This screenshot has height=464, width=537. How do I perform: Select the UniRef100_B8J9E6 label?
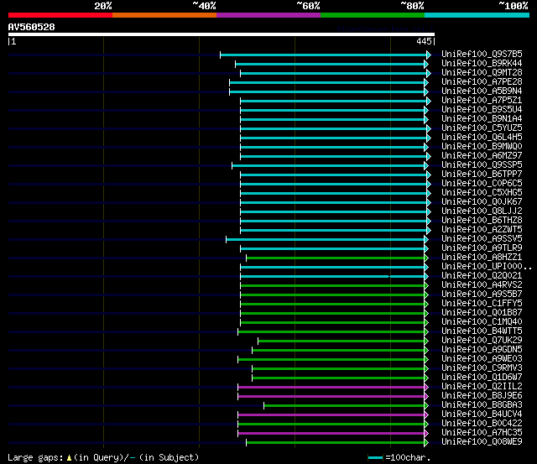click(x=482, y=396)
